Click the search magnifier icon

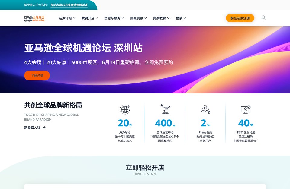[263, 17]
